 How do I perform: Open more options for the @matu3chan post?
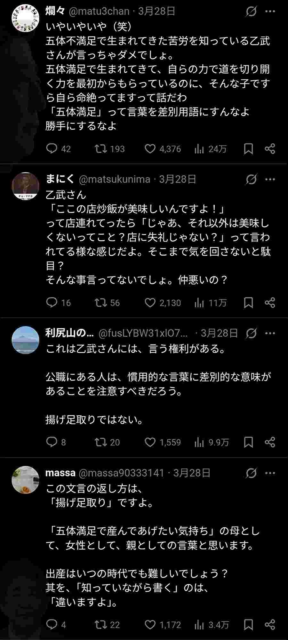point(270,12)
